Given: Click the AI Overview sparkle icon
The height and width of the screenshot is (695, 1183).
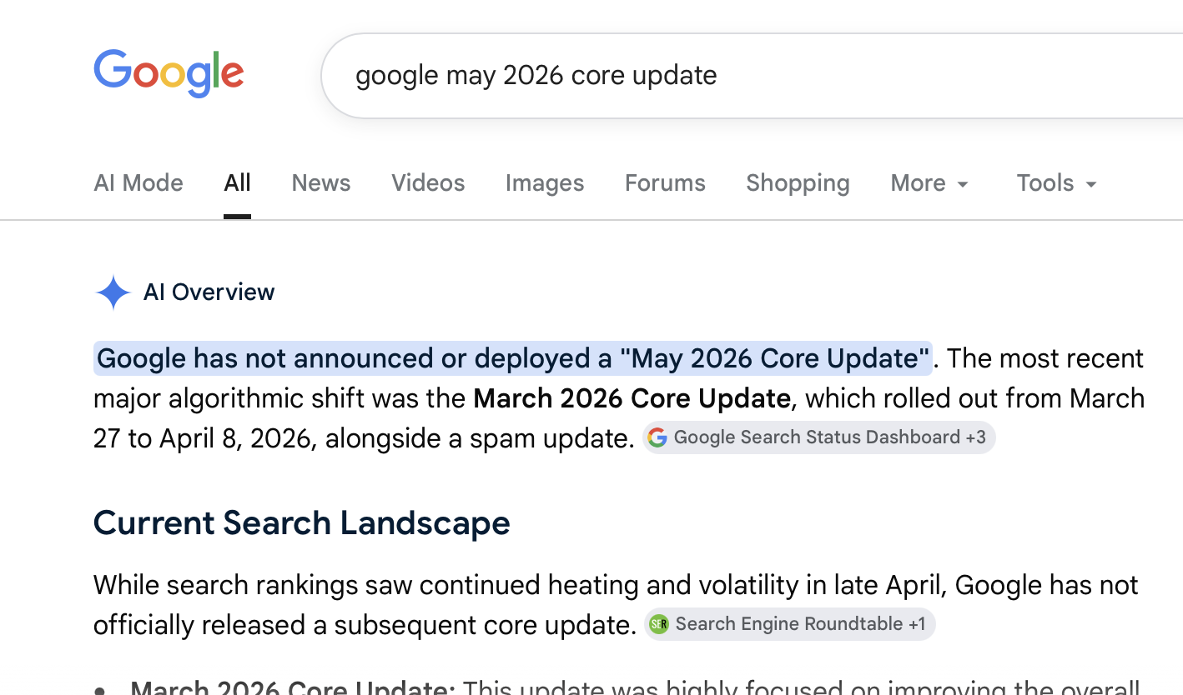Looking at the screenshot, I should click(x=113, y=292).
